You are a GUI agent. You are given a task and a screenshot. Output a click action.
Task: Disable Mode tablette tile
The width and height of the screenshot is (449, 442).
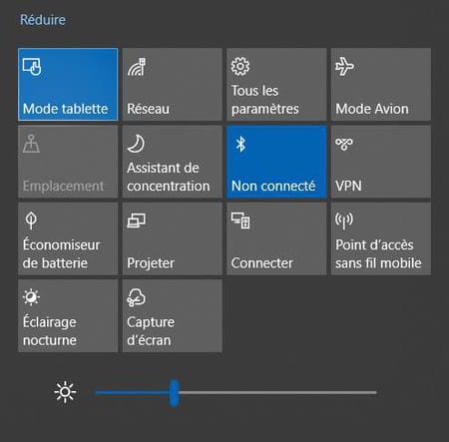pyautogui.click(x=68, y=84)
